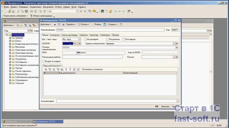Switch to the Категории tab

pyautogui.click(x=105, y=35)
